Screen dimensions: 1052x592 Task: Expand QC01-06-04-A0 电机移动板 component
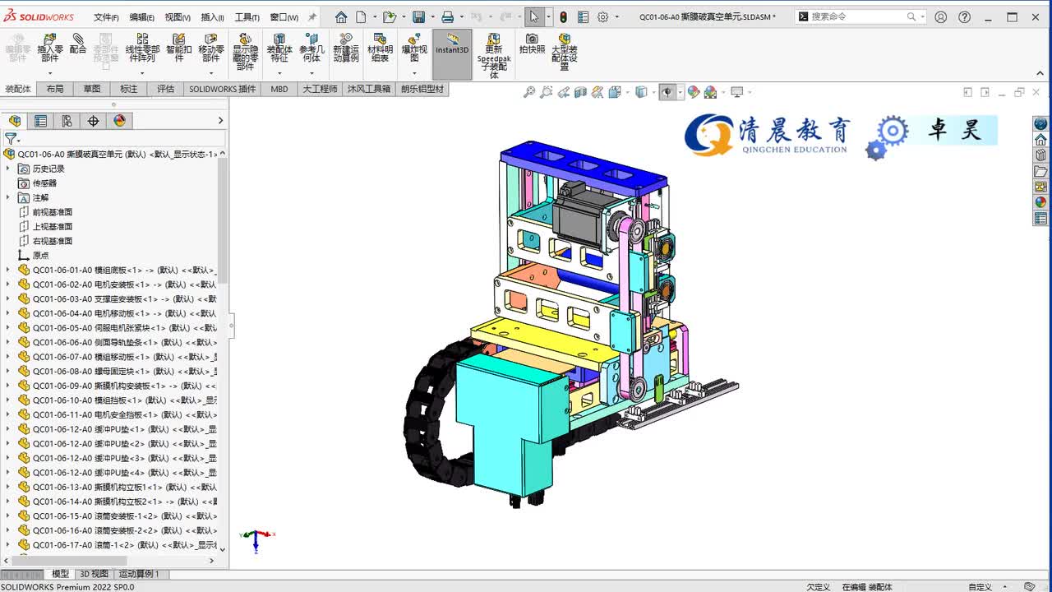tap(8, 313)
